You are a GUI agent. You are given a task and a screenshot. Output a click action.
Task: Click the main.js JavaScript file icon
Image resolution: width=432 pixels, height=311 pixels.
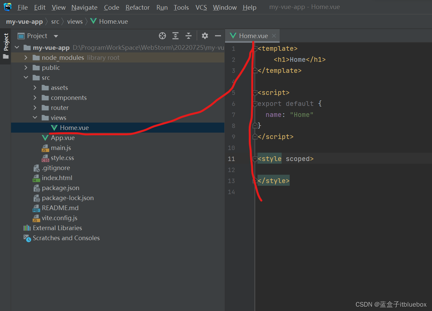pos(45,148)
